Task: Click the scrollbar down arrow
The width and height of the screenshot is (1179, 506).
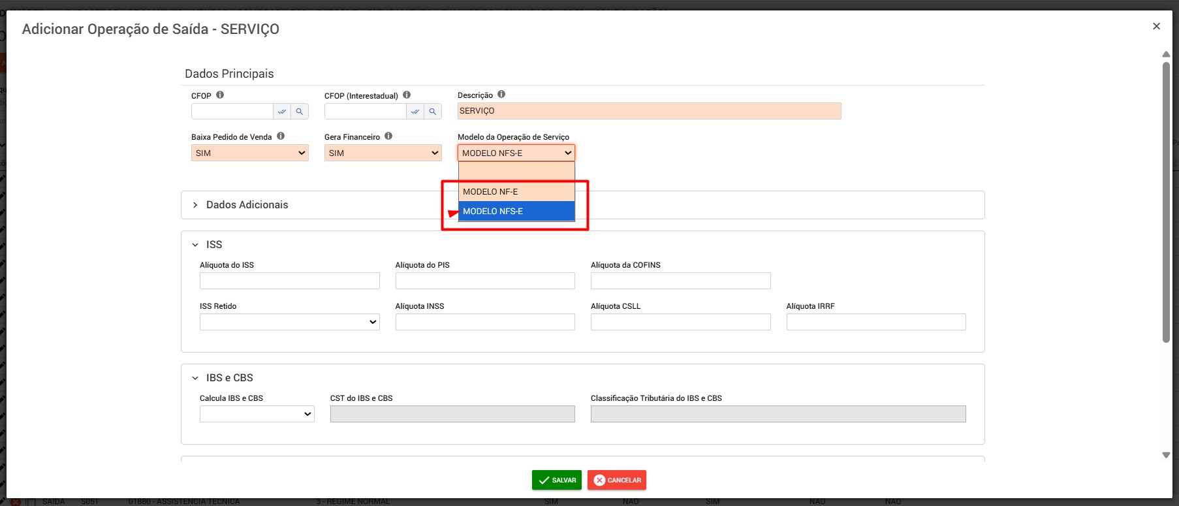Action: point(1166,455)
